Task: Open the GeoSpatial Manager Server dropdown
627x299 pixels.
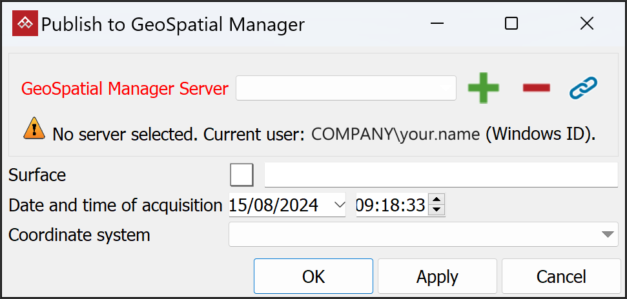Action: pyautogui.click(x=346, y=88)
